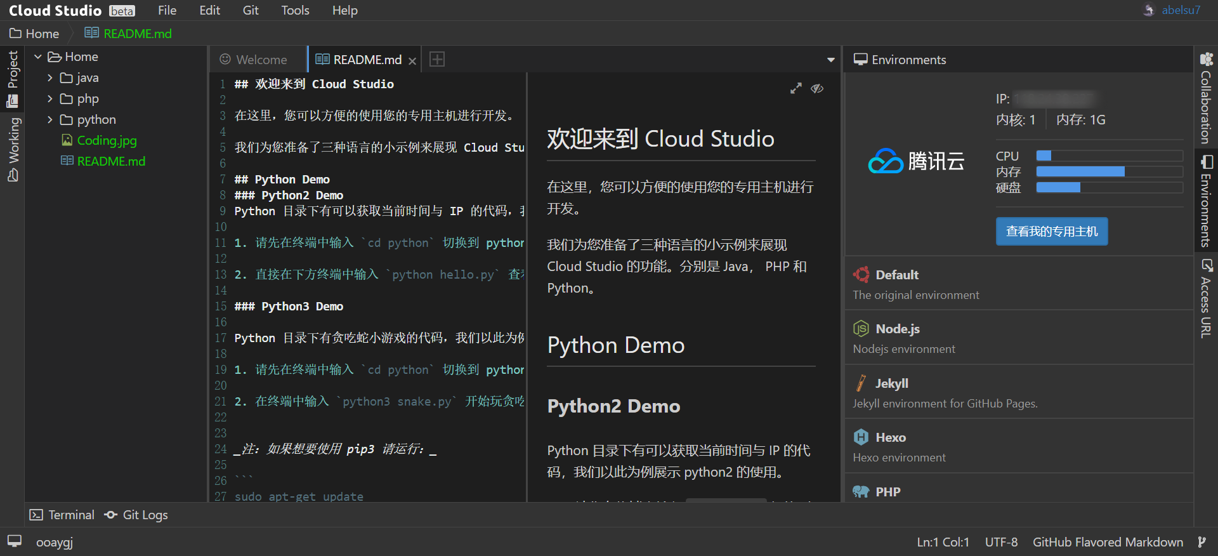
Task: Select the Hexo environment
Action: [x=1019, y=446]
